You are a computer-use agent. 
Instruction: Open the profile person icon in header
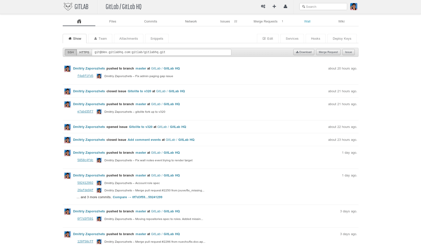tap(285, 7)
